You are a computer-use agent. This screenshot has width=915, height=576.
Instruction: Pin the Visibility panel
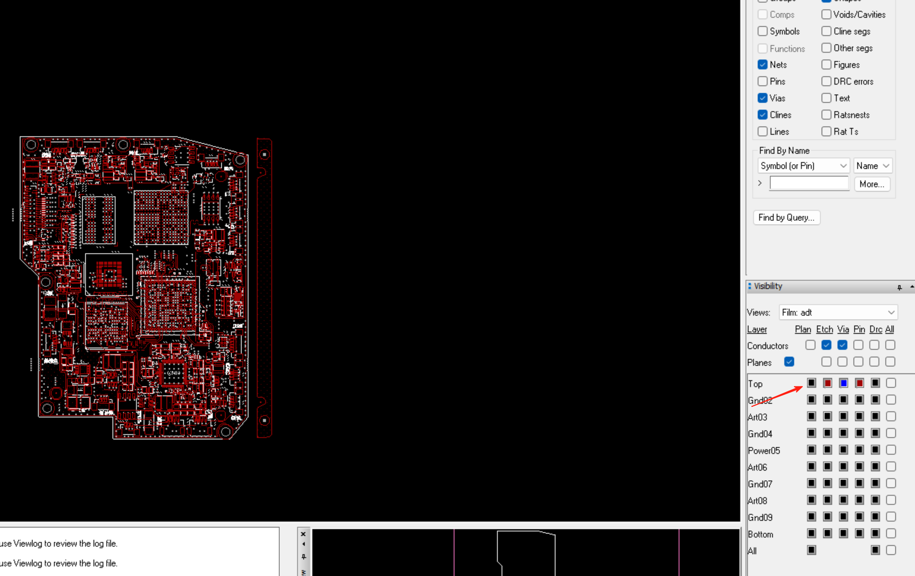[x=900, y=287]
